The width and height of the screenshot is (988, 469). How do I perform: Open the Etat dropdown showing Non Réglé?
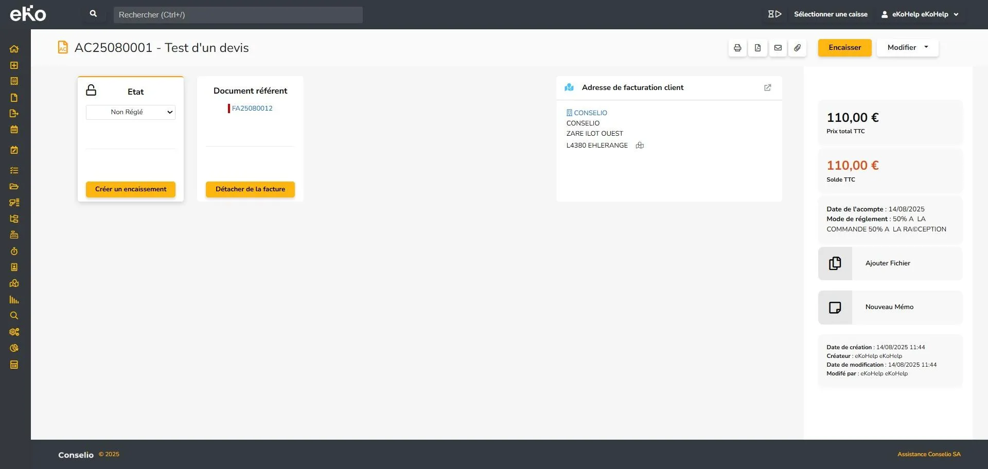coord(131,112)
